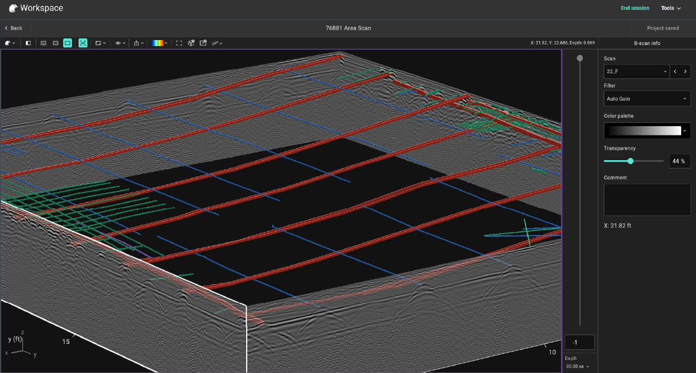Select the split two-pane layout icon

click(x=43, y=43)
